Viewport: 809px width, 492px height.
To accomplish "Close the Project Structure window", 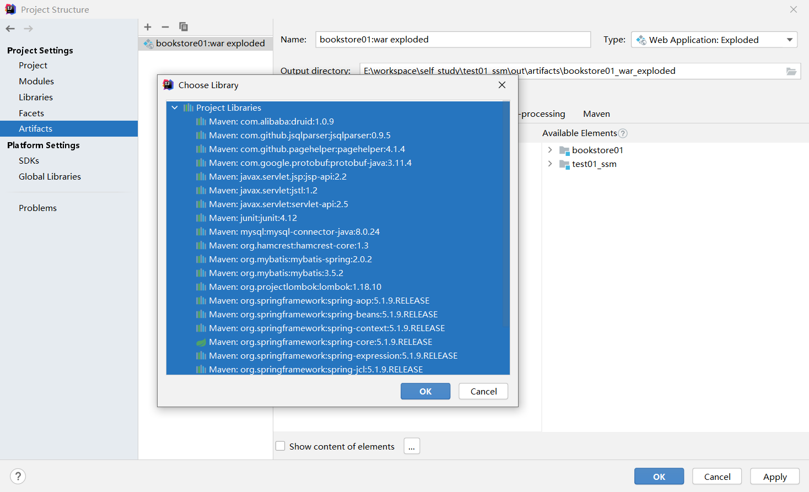I will point(794,9).
